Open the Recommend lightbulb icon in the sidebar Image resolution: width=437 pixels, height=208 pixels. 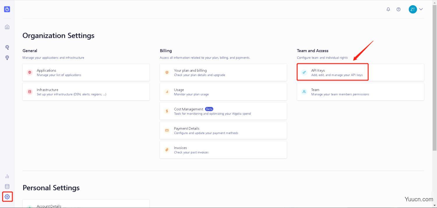7,57
